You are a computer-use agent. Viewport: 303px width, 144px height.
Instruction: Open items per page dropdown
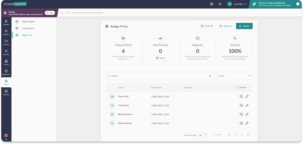pyautogui.click(x=203, y=135)
